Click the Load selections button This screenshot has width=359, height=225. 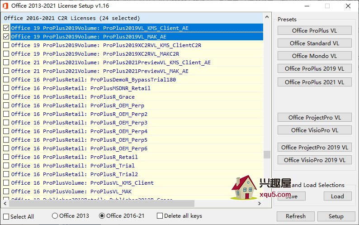pyautogui.click(x=337, y=196)
